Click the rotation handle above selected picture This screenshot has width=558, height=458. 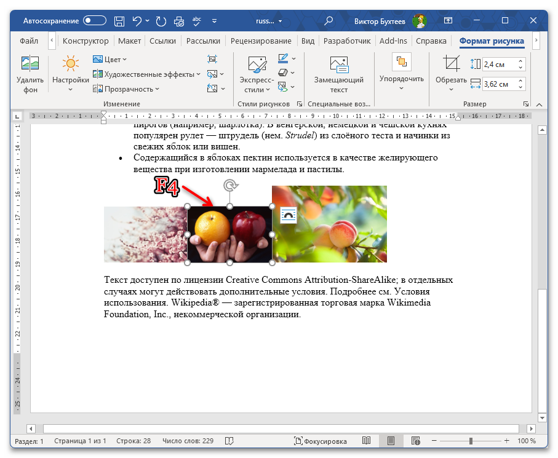click(x=230, y=185)
